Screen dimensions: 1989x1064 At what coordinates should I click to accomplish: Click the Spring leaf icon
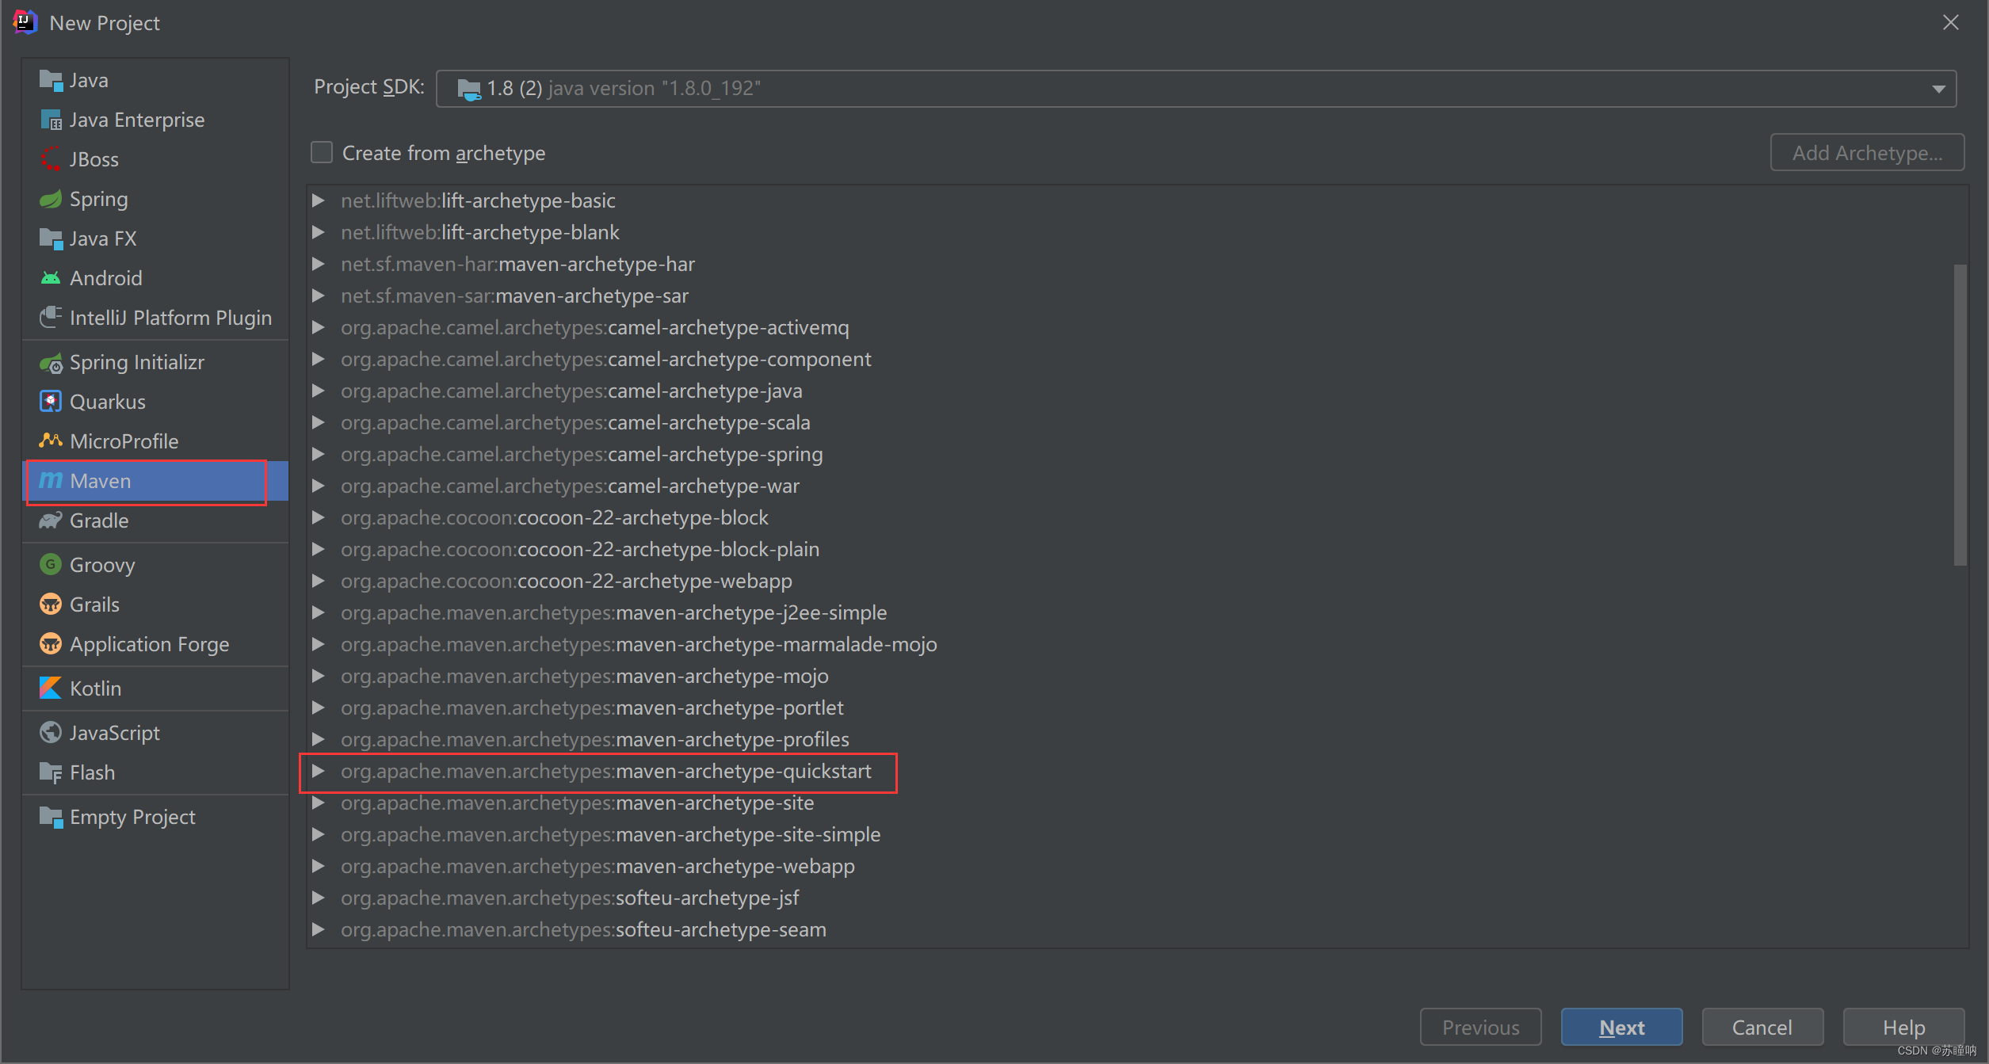[x=51, y=199]
